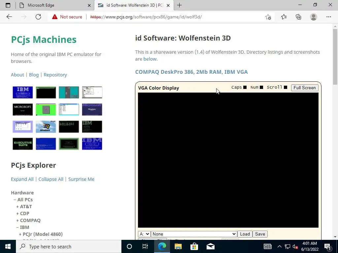Open the lavender desktop thumbnail in third row
The width and height of the screenshot is (338, 253).
[x=23, y=127]
